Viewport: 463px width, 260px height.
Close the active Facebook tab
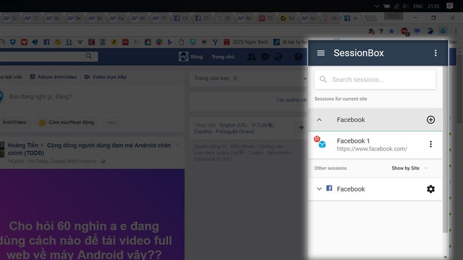[x=355, y=18]
